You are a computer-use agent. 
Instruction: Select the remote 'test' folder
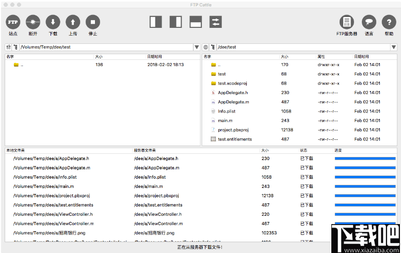[x=299, y=74]
